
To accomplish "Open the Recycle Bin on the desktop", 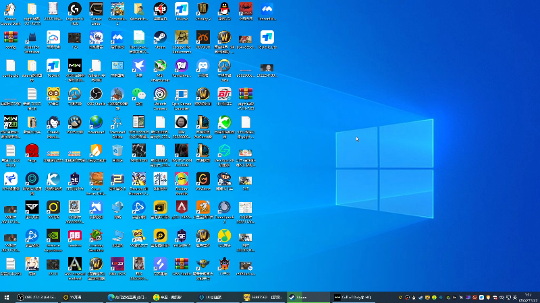I will (117, 154).
